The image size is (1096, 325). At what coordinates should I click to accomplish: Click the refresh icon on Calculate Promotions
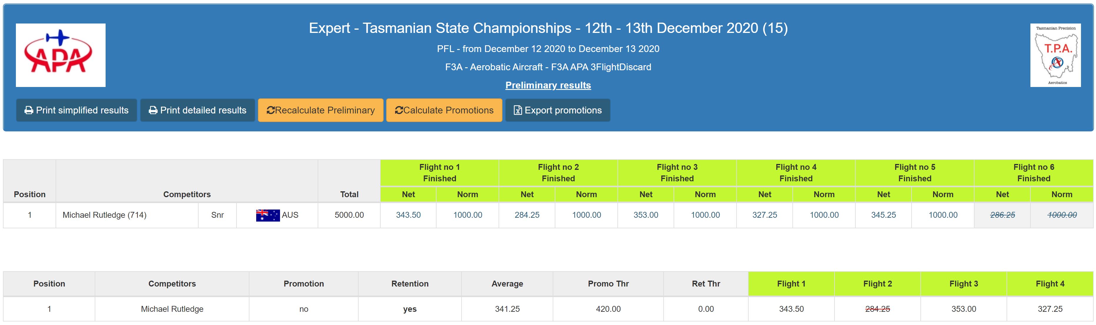[x=399, y=110]
